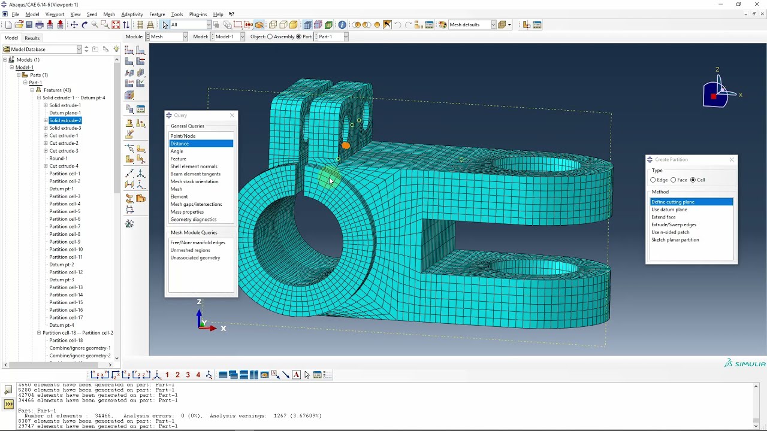Viewport: 767px width, 431px height.
Task: Open the Query information tool icon
Action: 342,25
